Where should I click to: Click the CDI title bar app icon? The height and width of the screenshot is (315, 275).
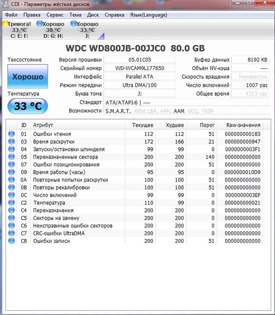point(5,4)
